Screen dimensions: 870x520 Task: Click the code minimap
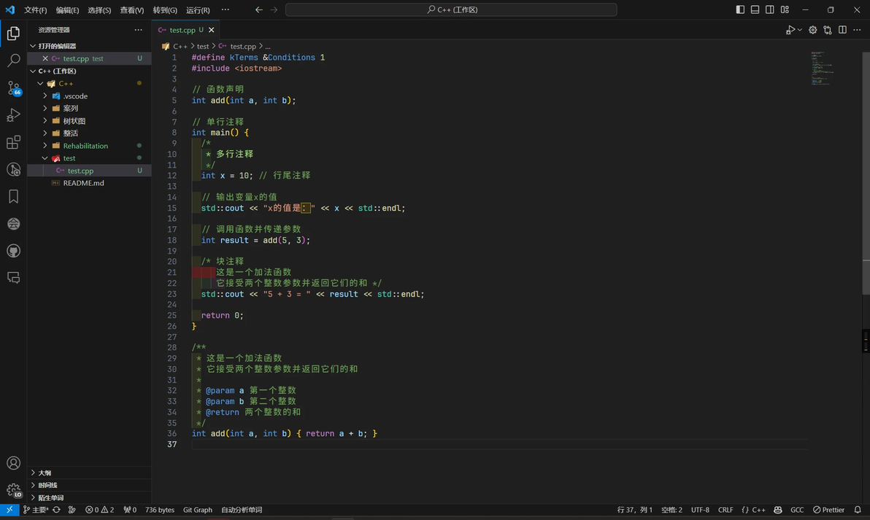(x=823, y=69)
